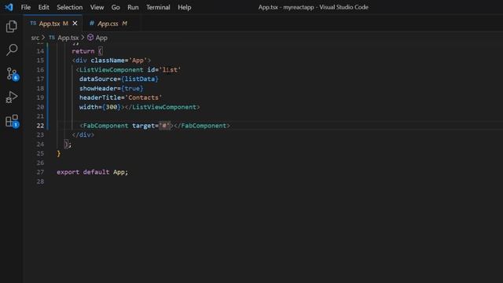Click the App.tsx breadcrumb segment
This screenshot has height=283, width=503.
[64, 38]
